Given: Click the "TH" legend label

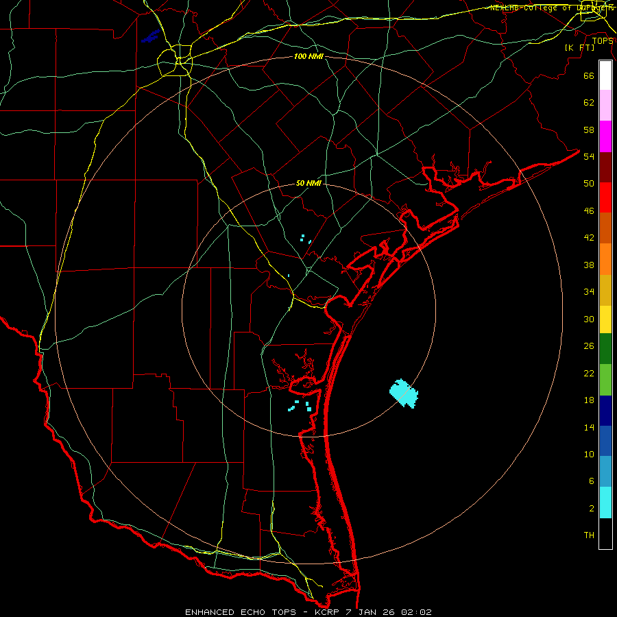Looking at the screenshot, I should pos(589,535).
